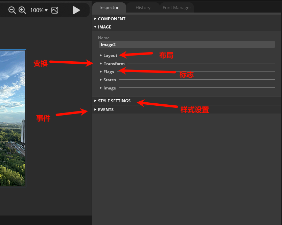This screenshot has width=282, height=225.
Task: Edit the Name field containing Image2
Action: [x=187, y=44]
